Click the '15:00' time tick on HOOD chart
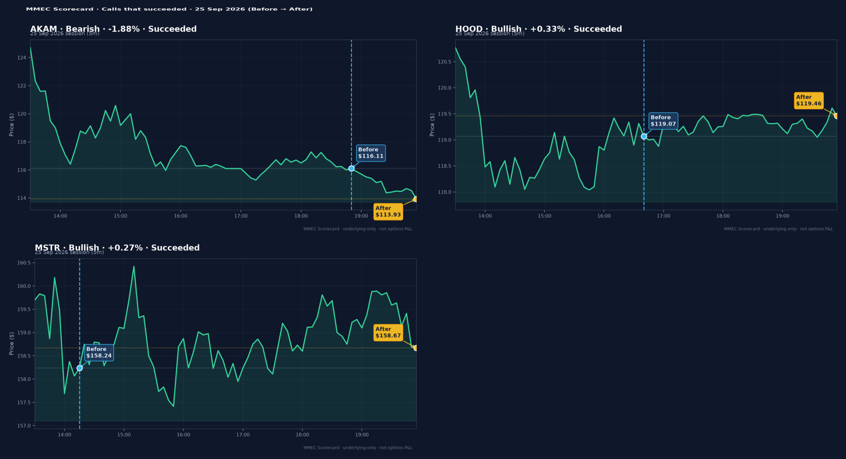The height and width of the screenshot is (459, 846). point(545,216)
